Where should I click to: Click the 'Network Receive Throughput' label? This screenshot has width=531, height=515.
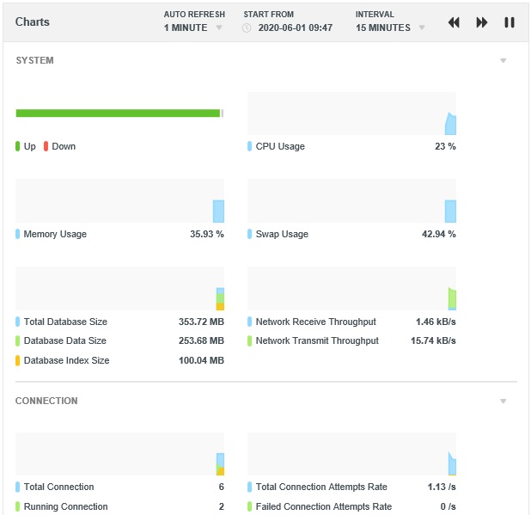[x=315, y=322]
